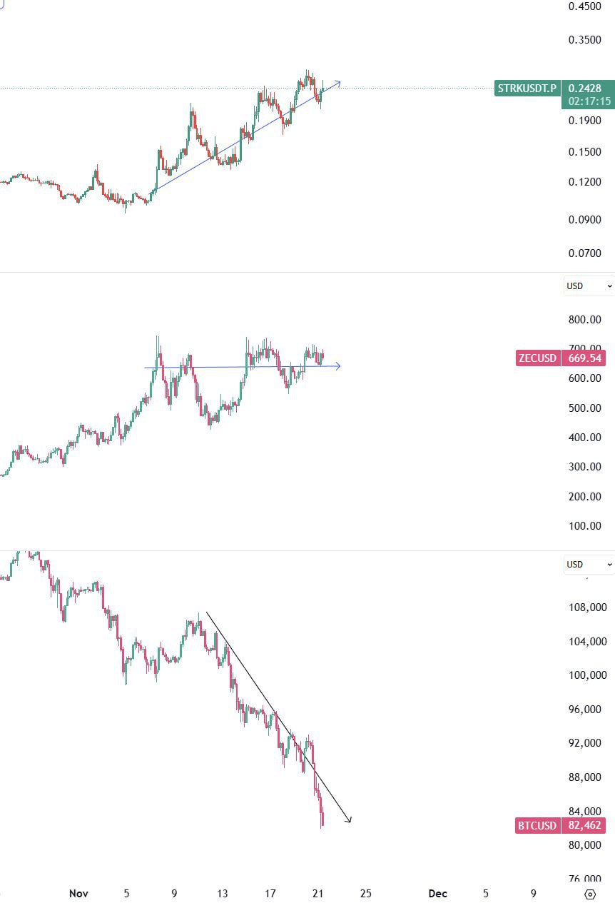Open chart settings via the gear icon
615x903 pixels.
click(x=589, y=894)
